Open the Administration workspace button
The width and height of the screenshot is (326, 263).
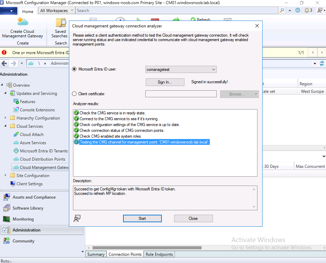[x=42, y=230]
